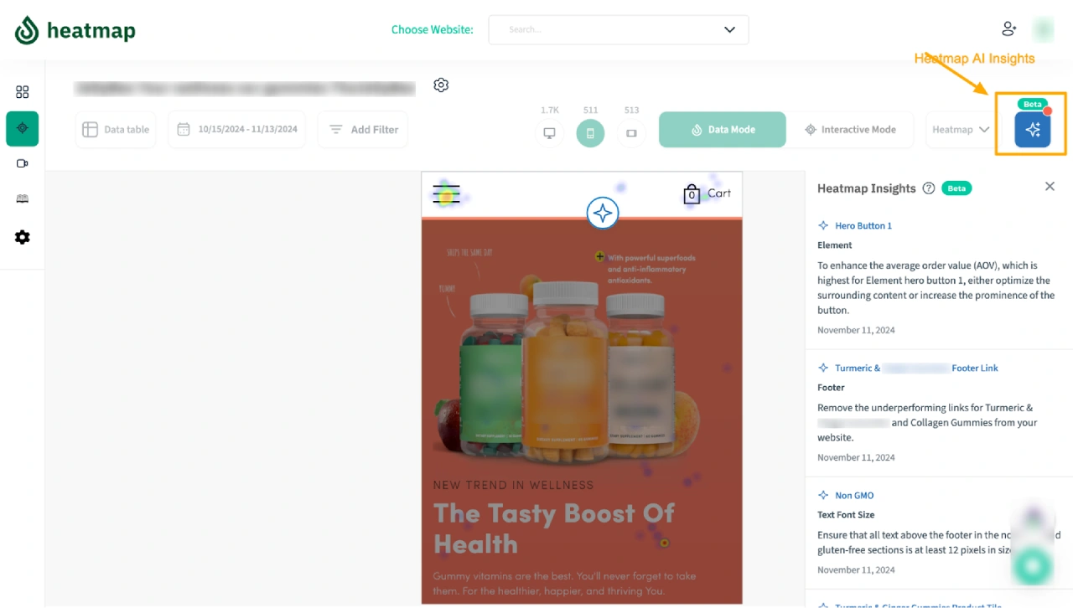The image size is (1073, 608).
Task: Click the help question mark beside Heatmap Insights
Action: tap(929, 188)
